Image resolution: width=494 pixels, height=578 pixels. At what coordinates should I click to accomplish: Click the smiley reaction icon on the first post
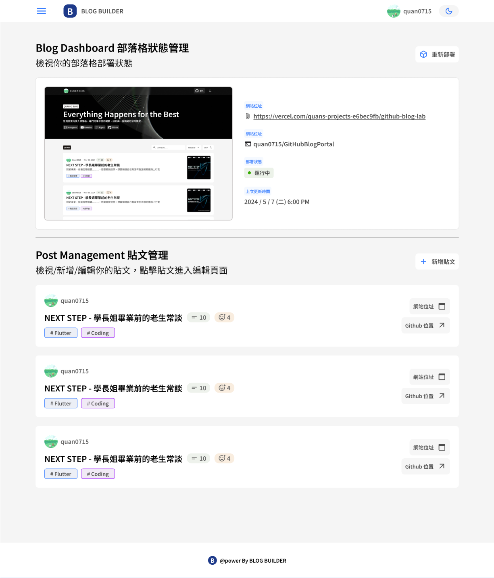[x=222, y=317]
